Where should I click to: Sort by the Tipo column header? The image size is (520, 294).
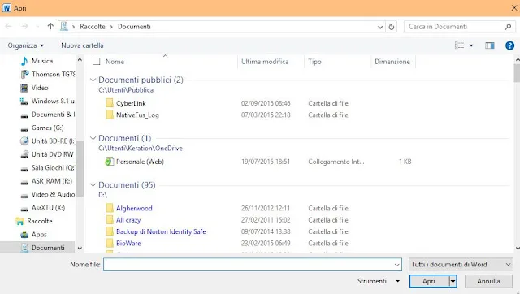[314, 62]
